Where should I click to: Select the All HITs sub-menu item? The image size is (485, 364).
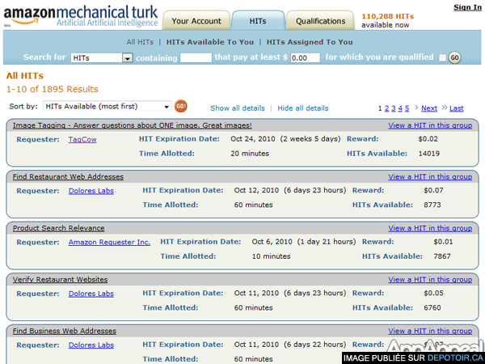[140, 42]
